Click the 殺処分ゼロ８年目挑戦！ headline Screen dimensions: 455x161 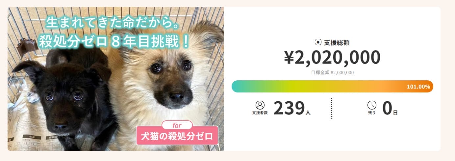(x=114, y=41)
